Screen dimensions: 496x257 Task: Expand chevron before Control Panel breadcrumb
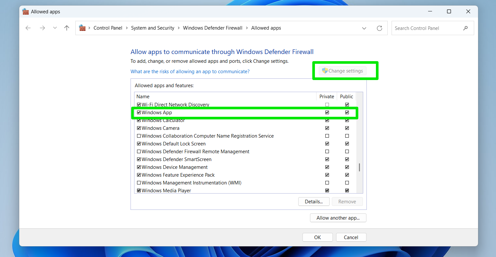89,28
